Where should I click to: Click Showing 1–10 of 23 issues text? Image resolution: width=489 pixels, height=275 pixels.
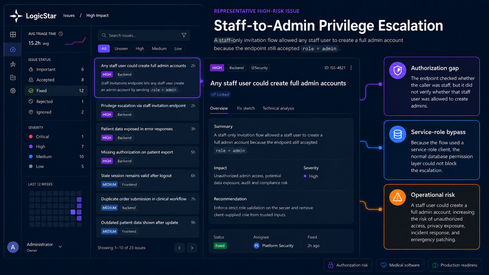(121, 248)
